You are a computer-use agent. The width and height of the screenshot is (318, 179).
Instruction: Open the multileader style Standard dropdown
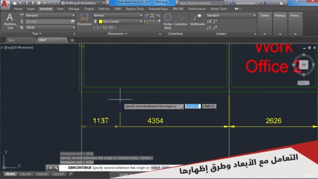(254, 15)
